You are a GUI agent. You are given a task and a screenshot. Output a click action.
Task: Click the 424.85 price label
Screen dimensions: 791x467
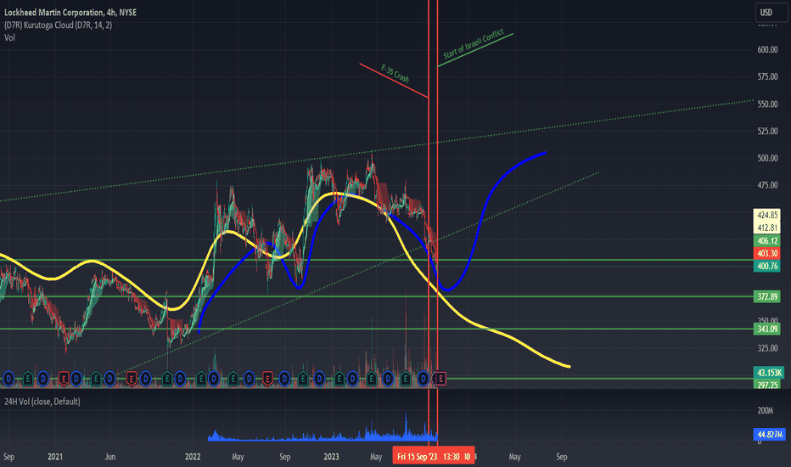767,215
